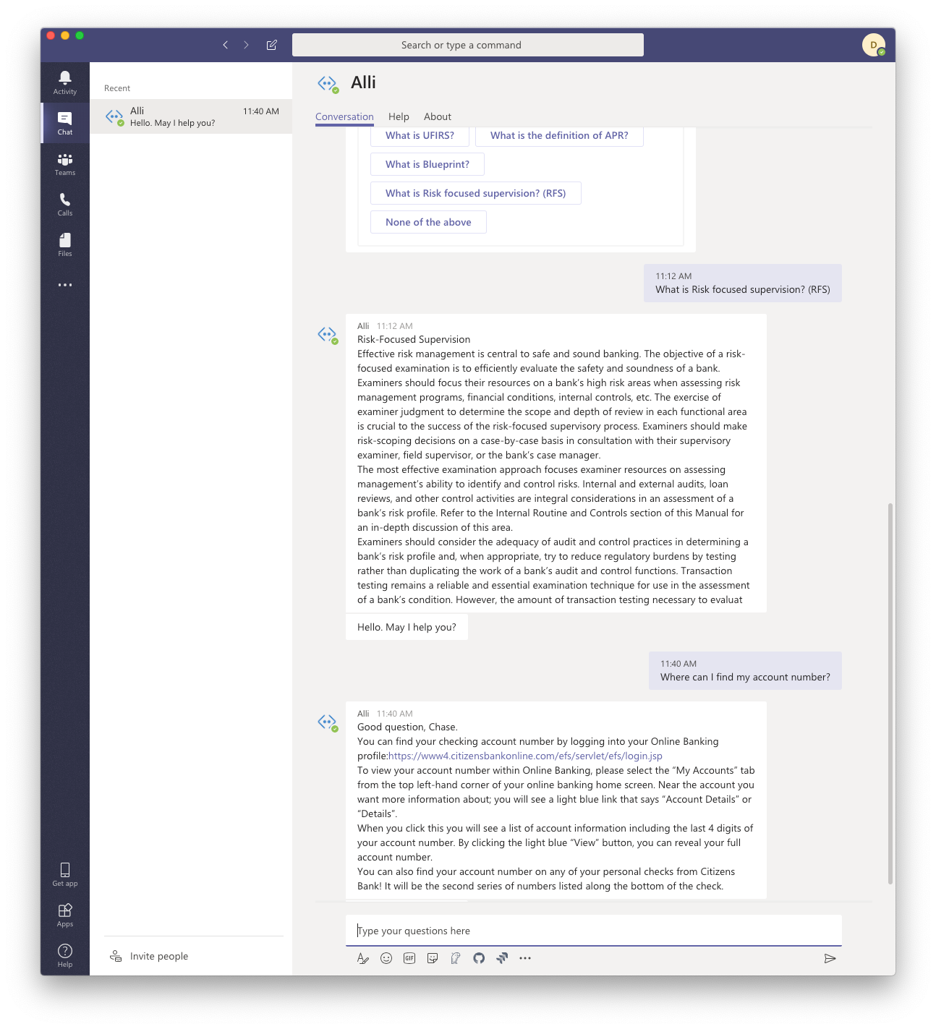
Task: Click the conversation vertical scrollbar
Action: (x=890, y=694)
